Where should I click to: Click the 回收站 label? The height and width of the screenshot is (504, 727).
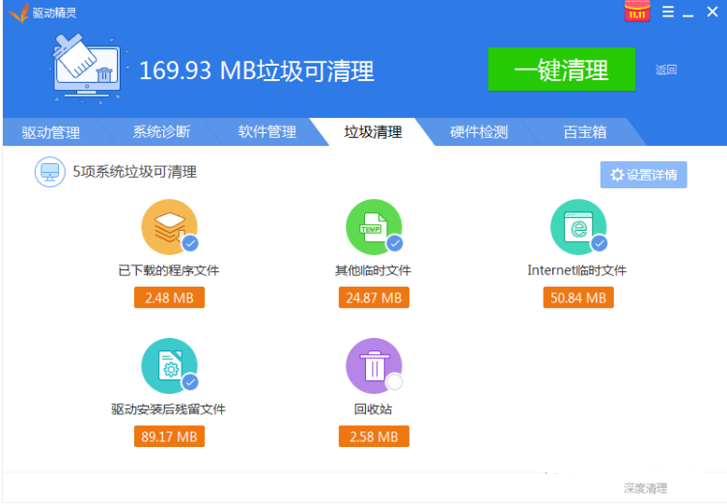click(374, 409)
